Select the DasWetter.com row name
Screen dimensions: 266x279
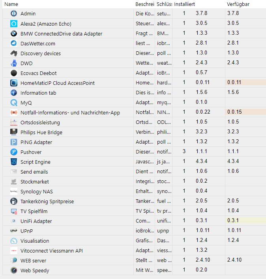click(x=38, y=43)
